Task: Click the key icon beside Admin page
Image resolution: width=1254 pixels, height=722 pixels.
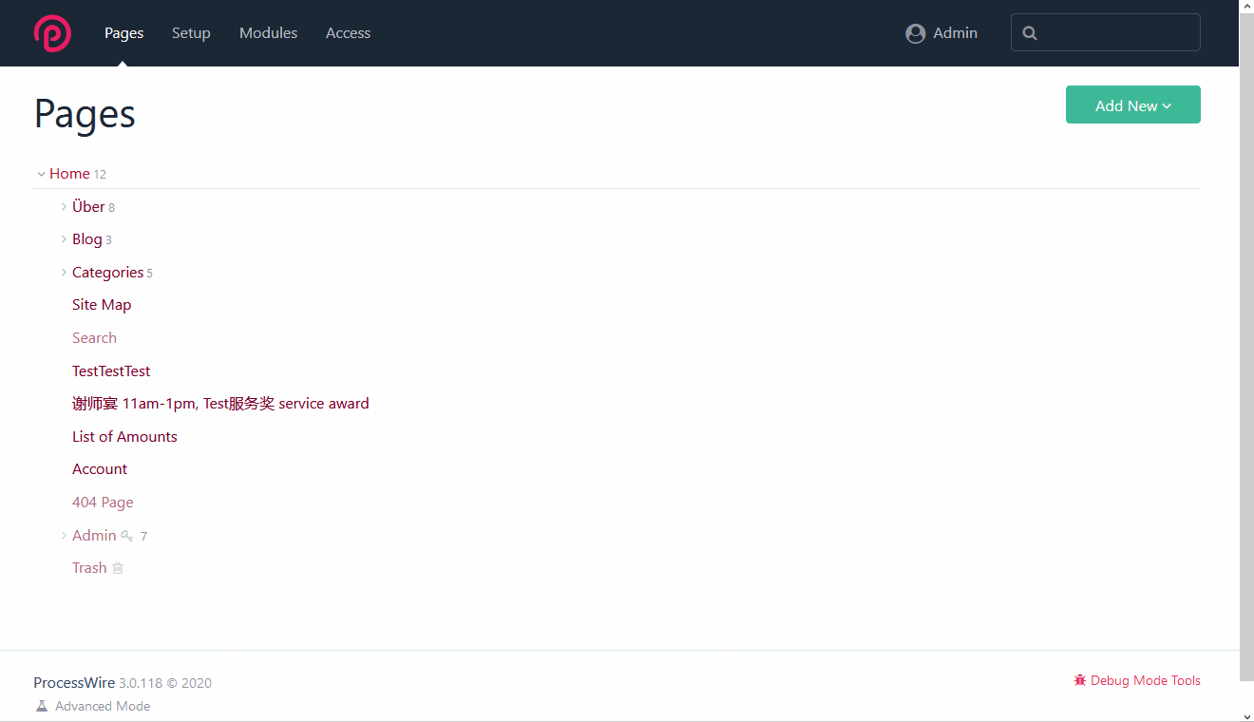Action: pyautogui.click(x=126, y=536)
